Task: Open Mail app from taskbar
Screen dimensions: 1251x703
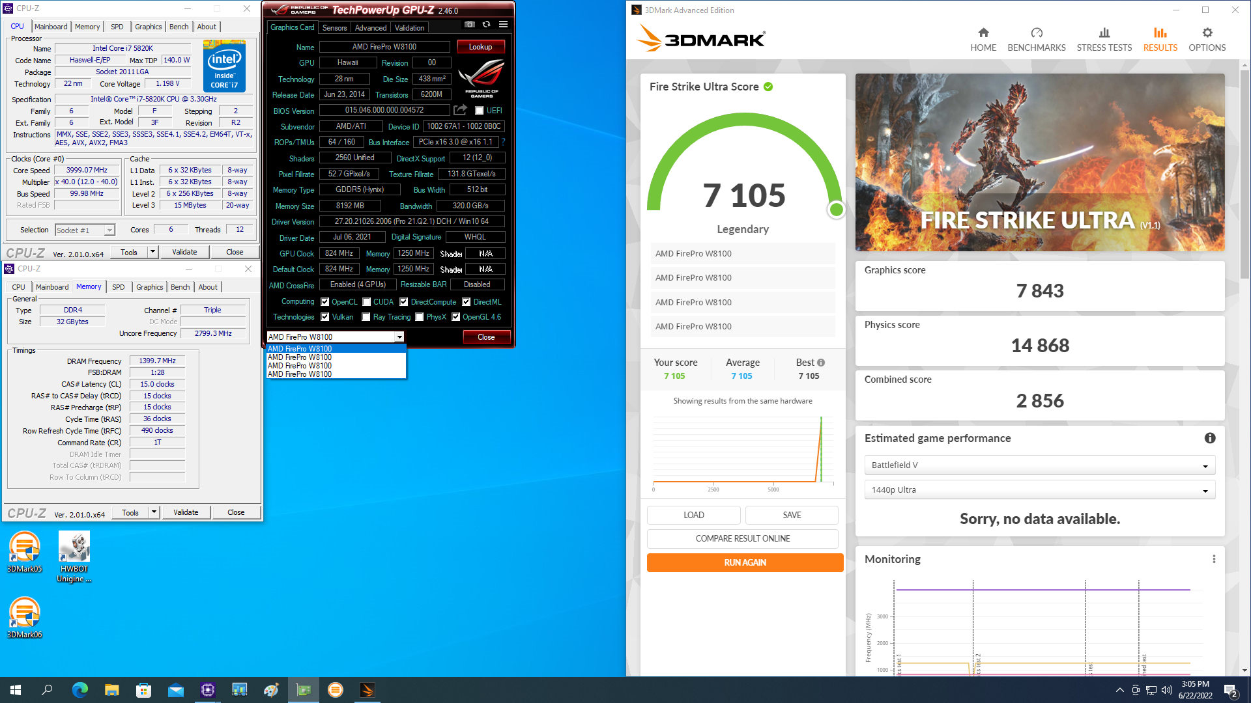Action: pos(175,690)
